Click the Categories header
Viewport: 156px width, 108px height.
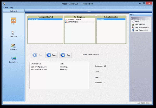click(14, 11)
